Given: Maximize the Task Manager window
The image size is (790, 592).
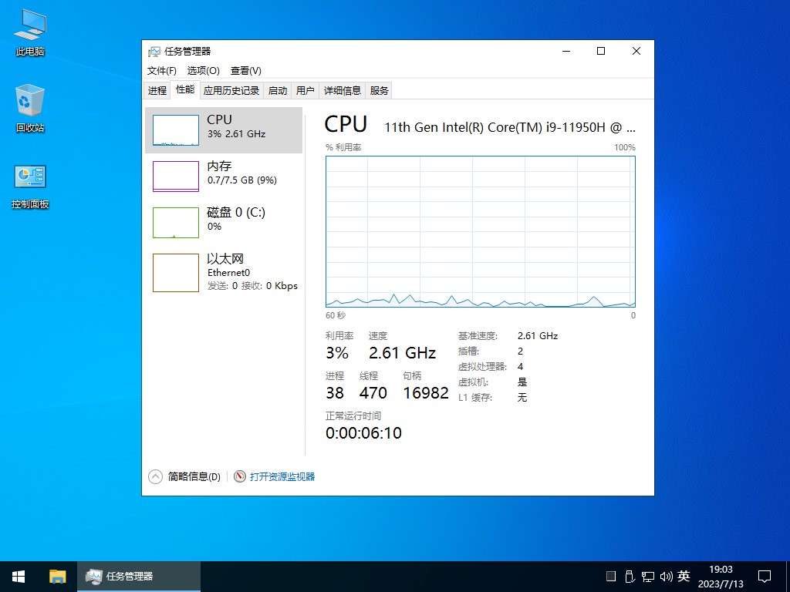Looking at the screenshot, I should [x=601, y=51].
